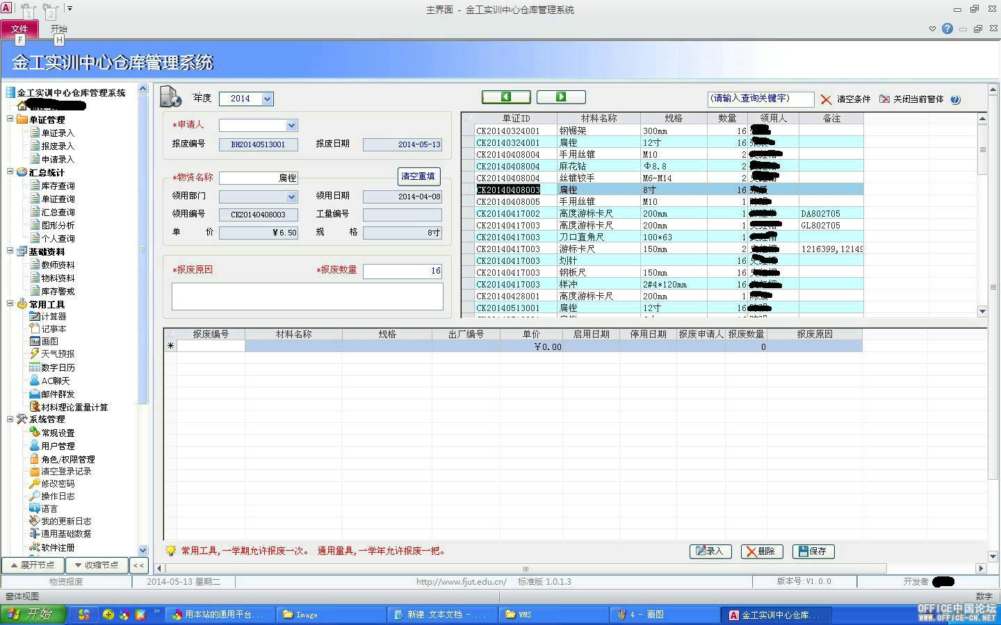Click the 物资名称 field showing 扁锉
The width and height of the screenshot is (1001, 625).
pos(258,178)
